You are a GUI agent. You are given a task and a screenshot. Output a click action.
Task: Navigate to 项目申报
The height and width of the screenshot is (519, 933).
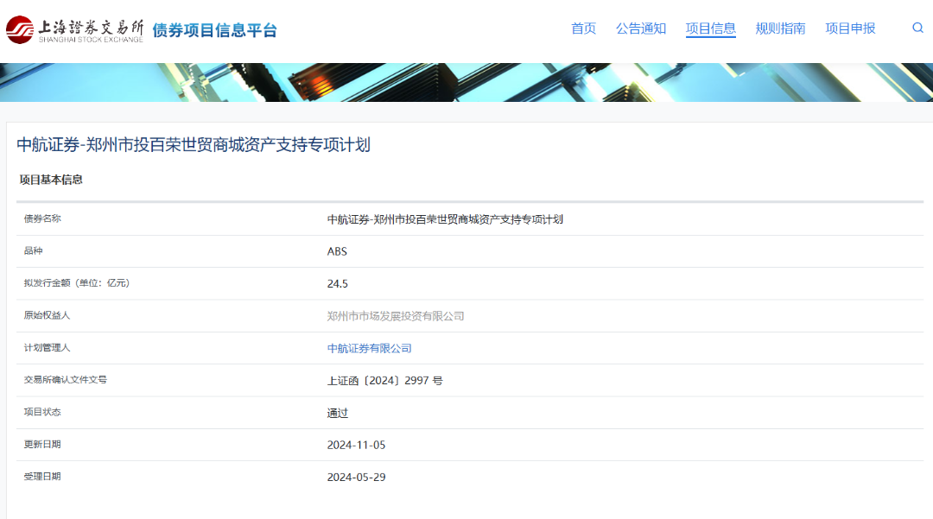[850, 28]
